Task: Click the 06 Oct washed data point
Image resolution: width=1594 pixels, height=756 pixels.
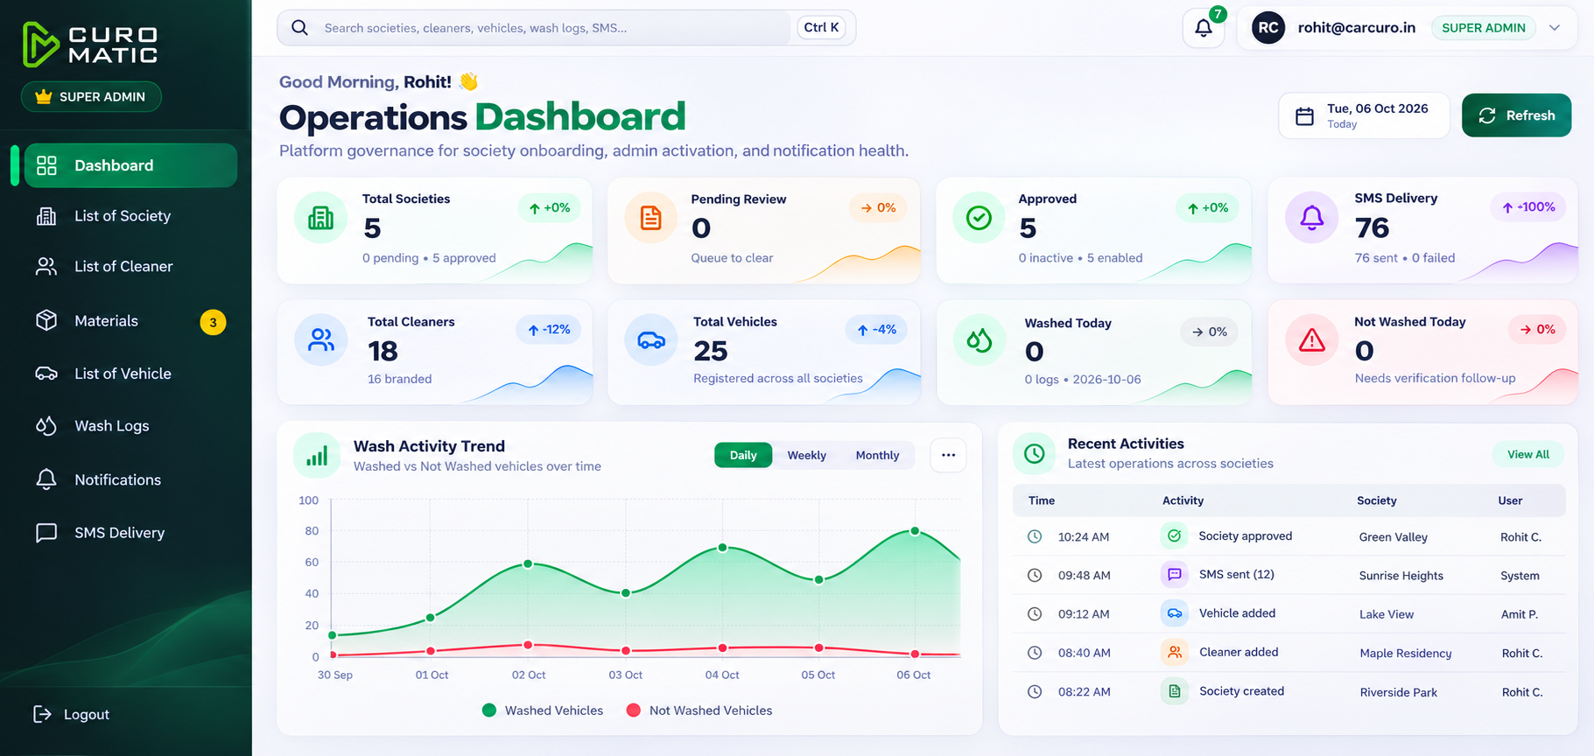Action: [x=915, y=531]
